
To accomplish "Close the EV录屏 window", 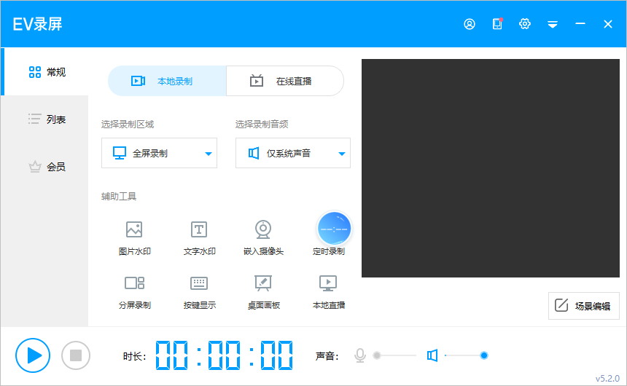I will coord(608,24).
